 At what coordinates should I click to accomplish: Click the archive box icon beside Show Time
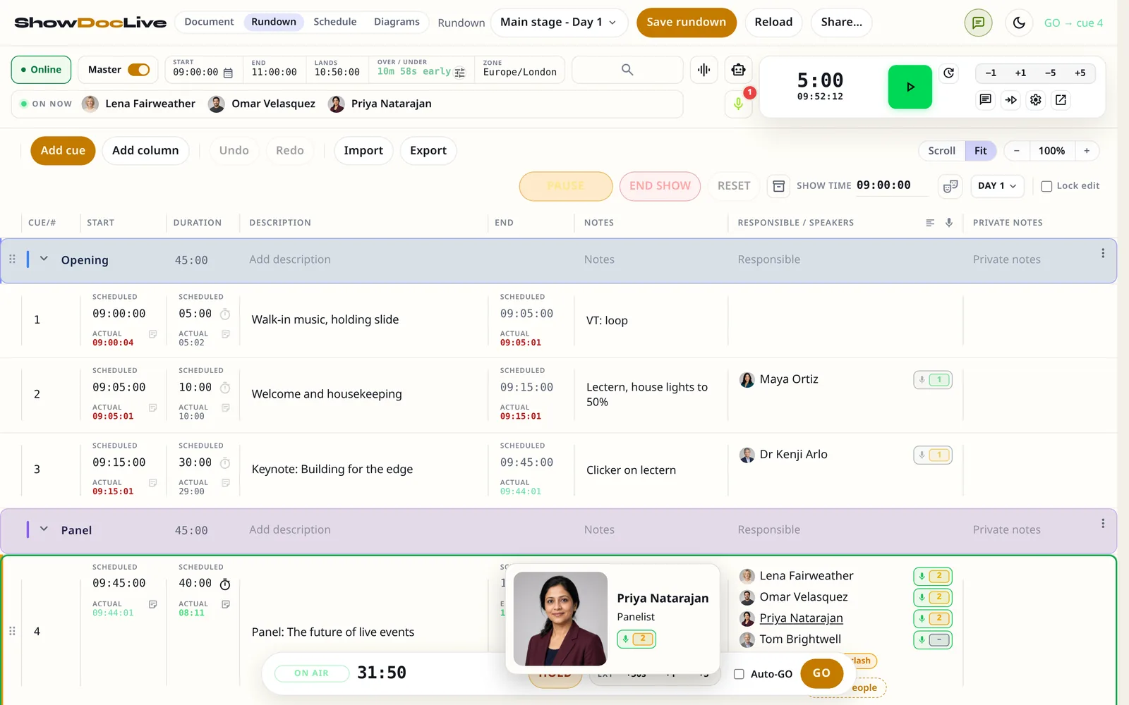pos(778,186)
